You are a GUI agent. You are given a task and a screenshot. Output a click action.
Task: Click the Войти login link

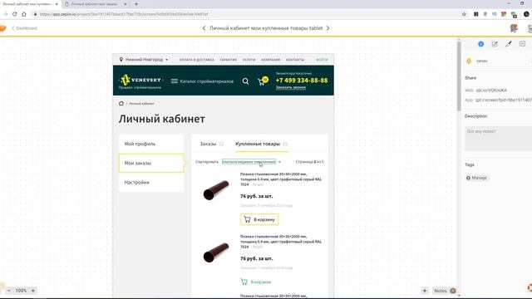pos(322,60)
